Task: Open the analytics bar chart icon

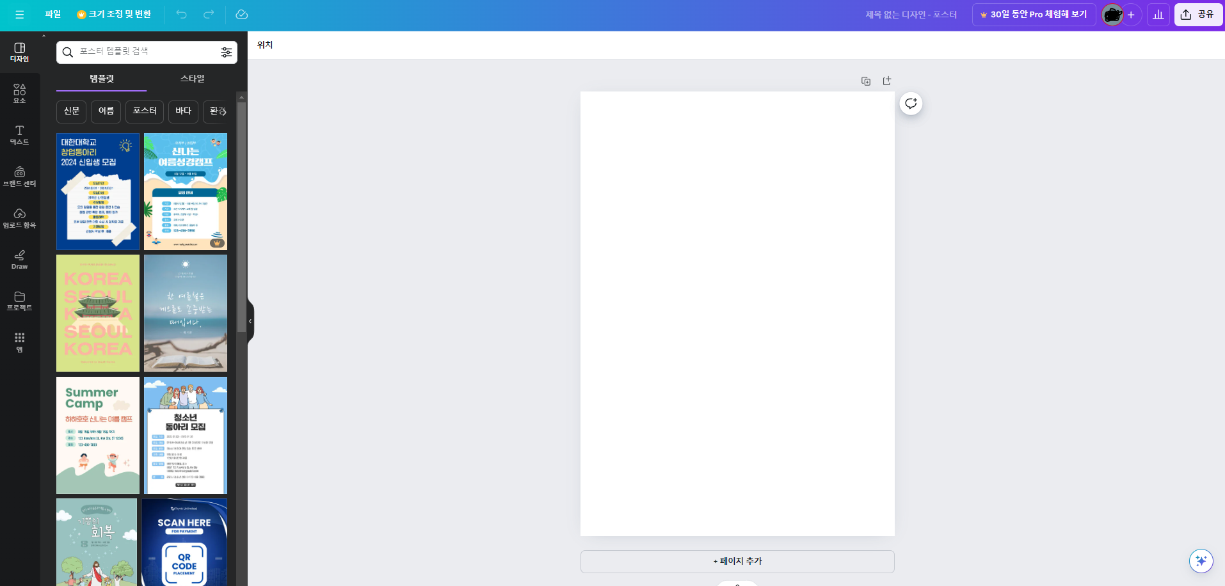Action: point(1158,15)
